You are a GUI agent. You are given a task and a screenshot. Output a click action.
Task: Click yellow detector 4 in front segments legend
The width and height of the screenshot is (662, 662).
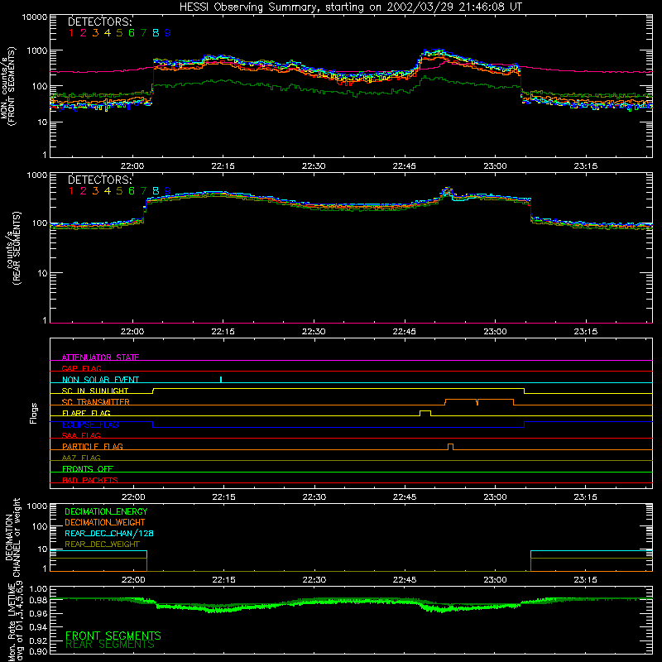108,33
